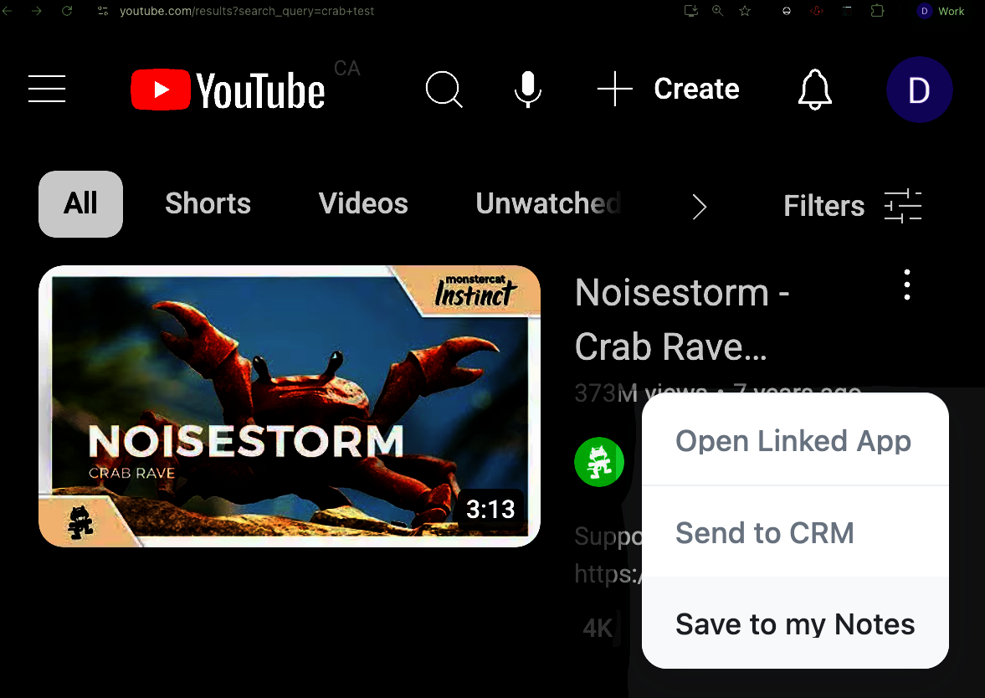The image size is (985, 698).
Task: Open the browser extensions puzzle icon
Action: [877, 11]
